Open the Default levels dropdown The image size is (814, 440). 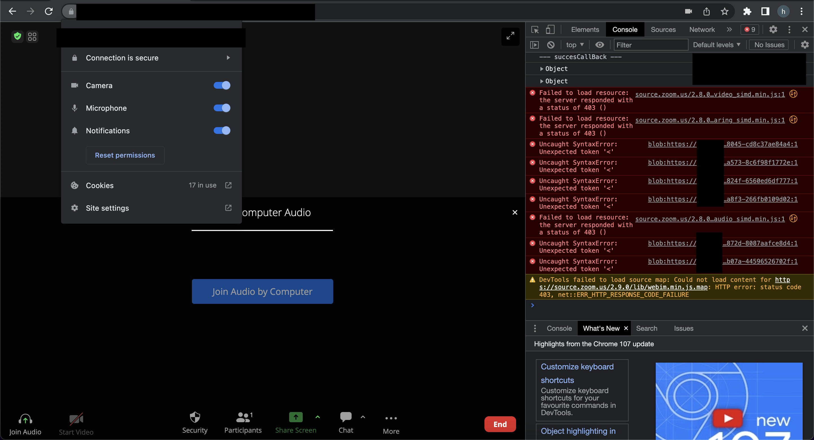click(x=716, y=45)
